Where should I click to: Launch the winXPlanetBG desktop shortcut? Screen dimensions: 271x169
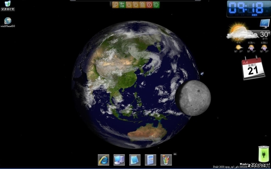[8, 22]
